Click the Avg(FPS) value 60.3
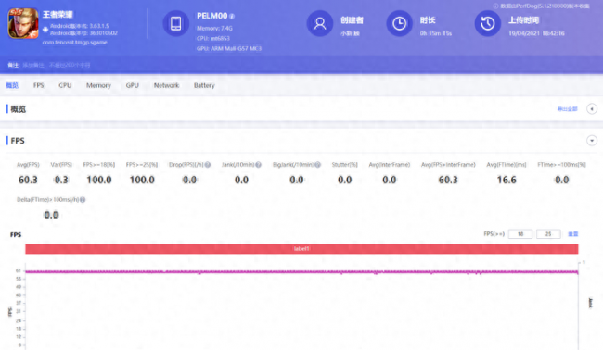The image size is (603, 350). tap(28, 180)
